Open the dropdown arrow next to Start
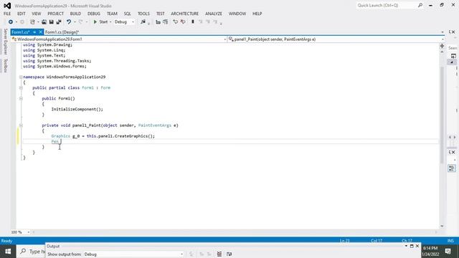This screenshot has height=258, width=459. 110,22
